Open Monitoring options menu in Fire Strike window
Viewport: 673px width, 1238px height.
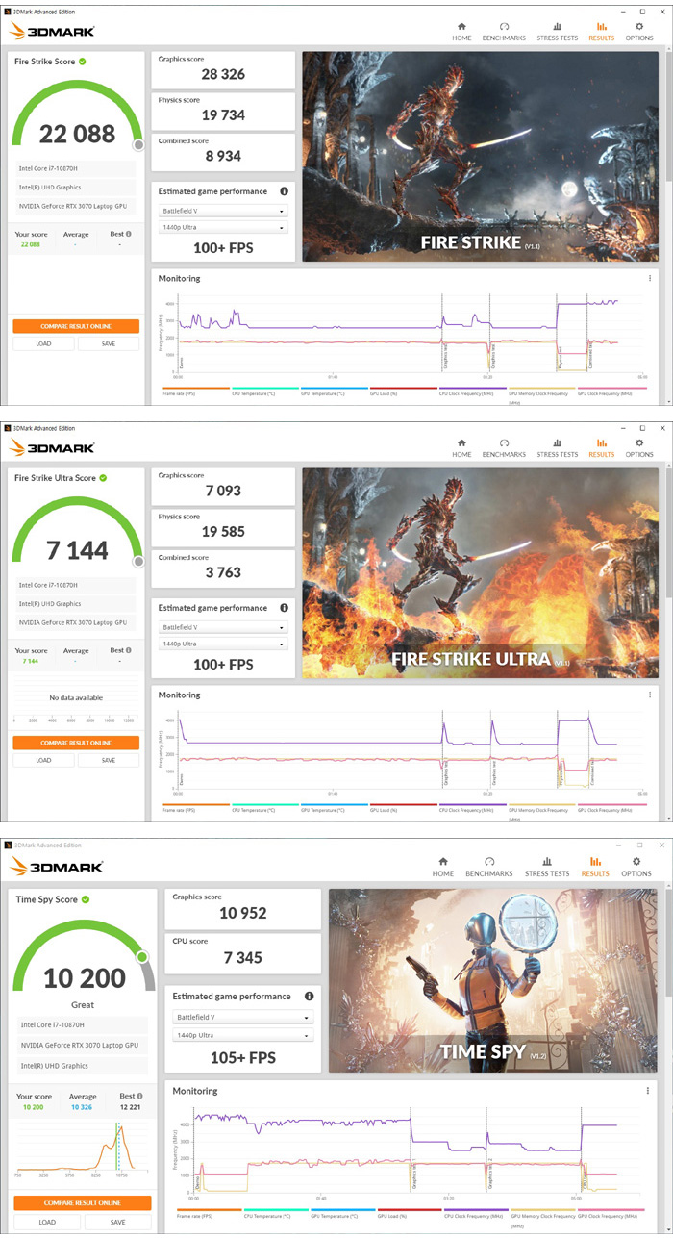pyautogui.click(x=651, y=278)
